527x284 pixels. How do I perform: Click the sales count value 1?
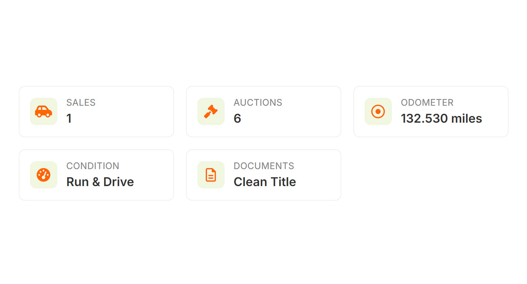tap(69, 118)
